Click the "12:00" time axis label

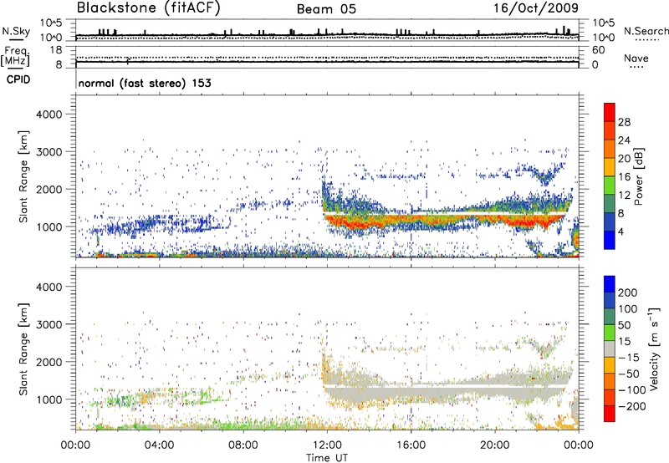click(327, 445)
